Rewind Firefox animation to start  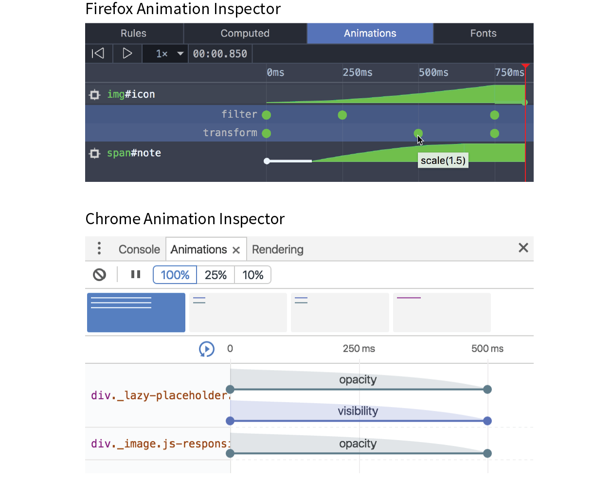click(x=98, y=53)
